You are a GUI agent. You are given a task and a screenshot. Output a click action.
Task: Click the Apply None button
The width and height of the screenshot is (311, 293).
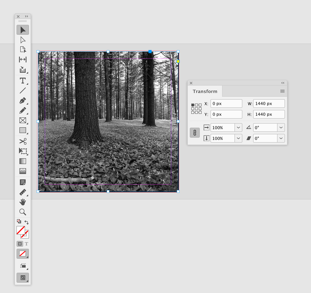click(x=23, y=254)
